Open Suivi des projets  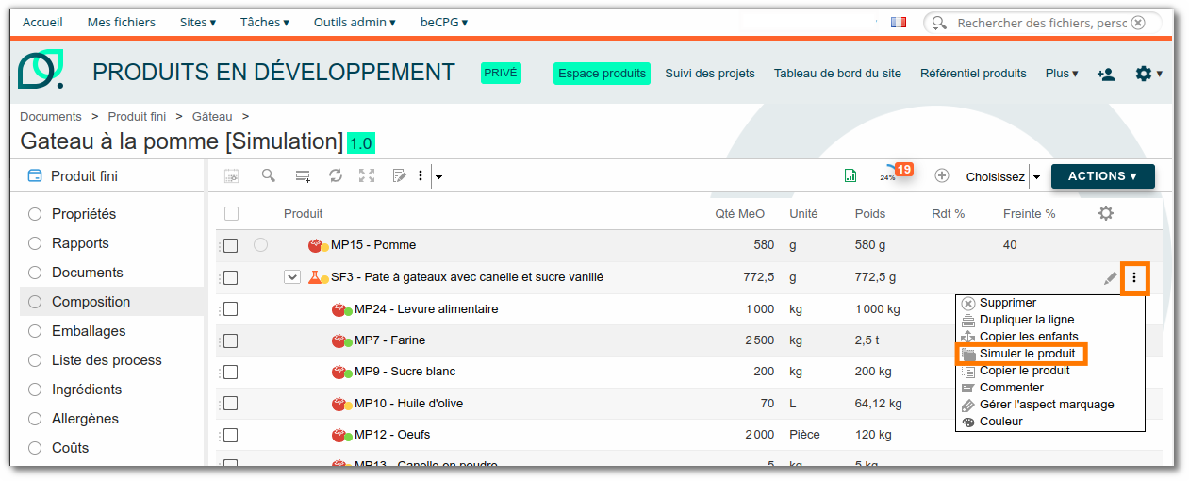coord(710,73)
